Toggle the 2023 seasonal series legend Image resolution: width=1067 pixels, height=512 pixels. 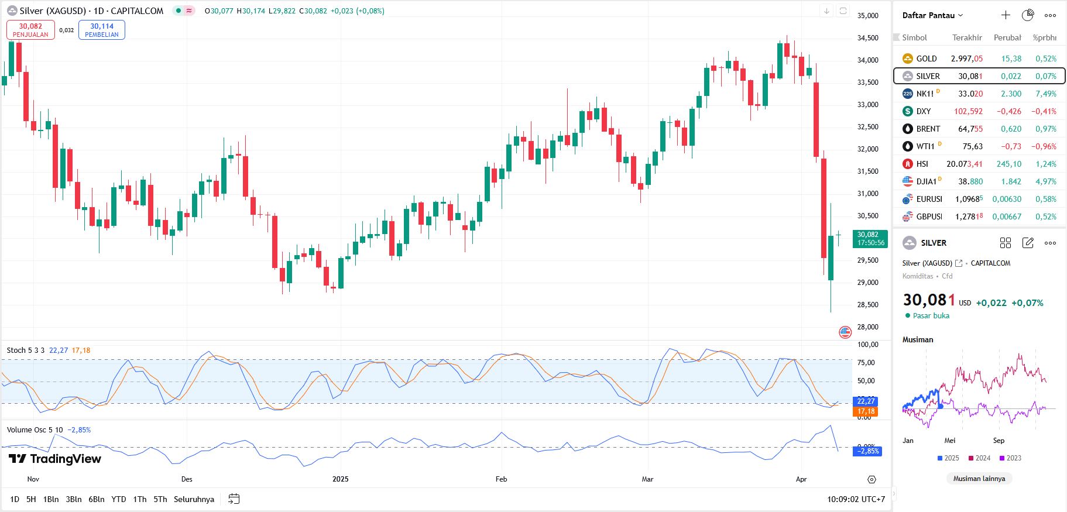tap(1010, 458)
